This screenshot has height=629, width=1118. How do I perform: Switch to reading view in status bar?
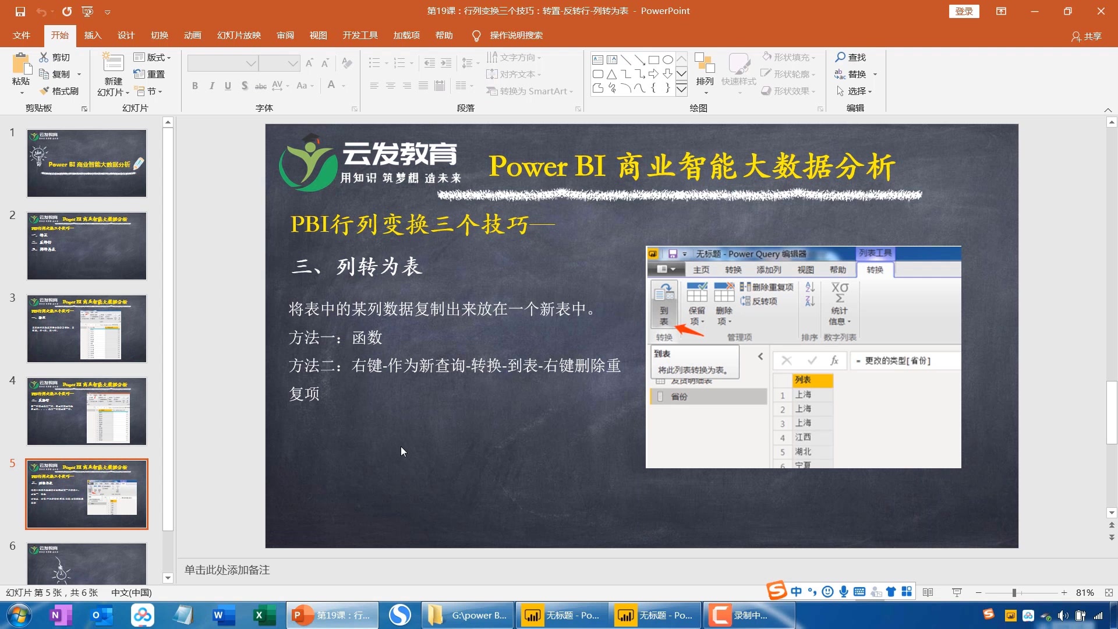(x=928, y=592)
